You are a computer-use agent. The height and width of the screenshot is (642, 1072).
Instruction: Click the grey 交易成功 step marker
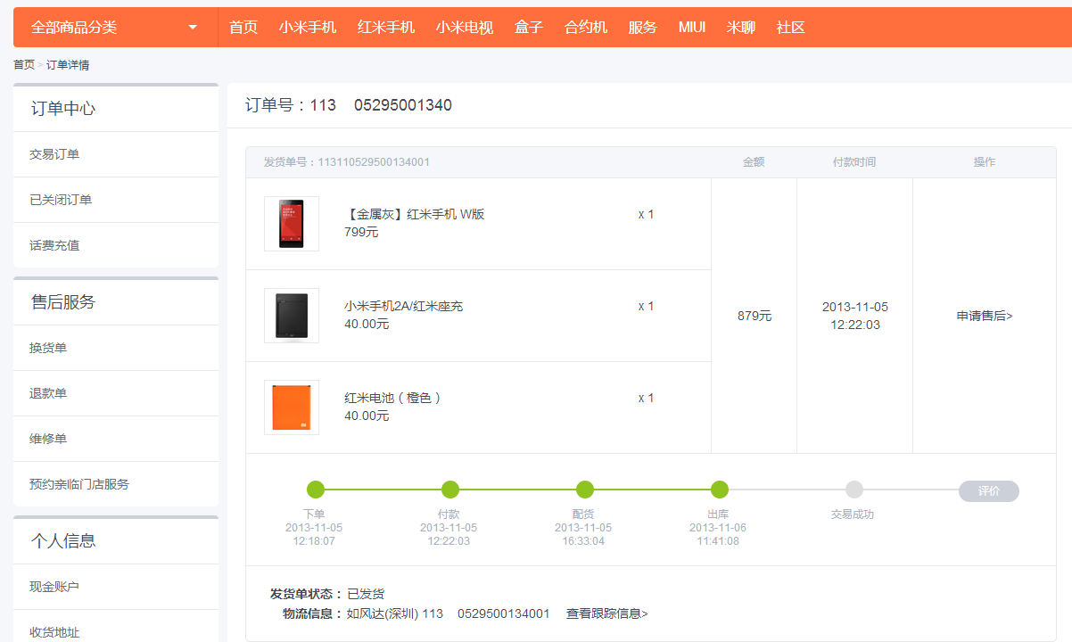(853, 490)
